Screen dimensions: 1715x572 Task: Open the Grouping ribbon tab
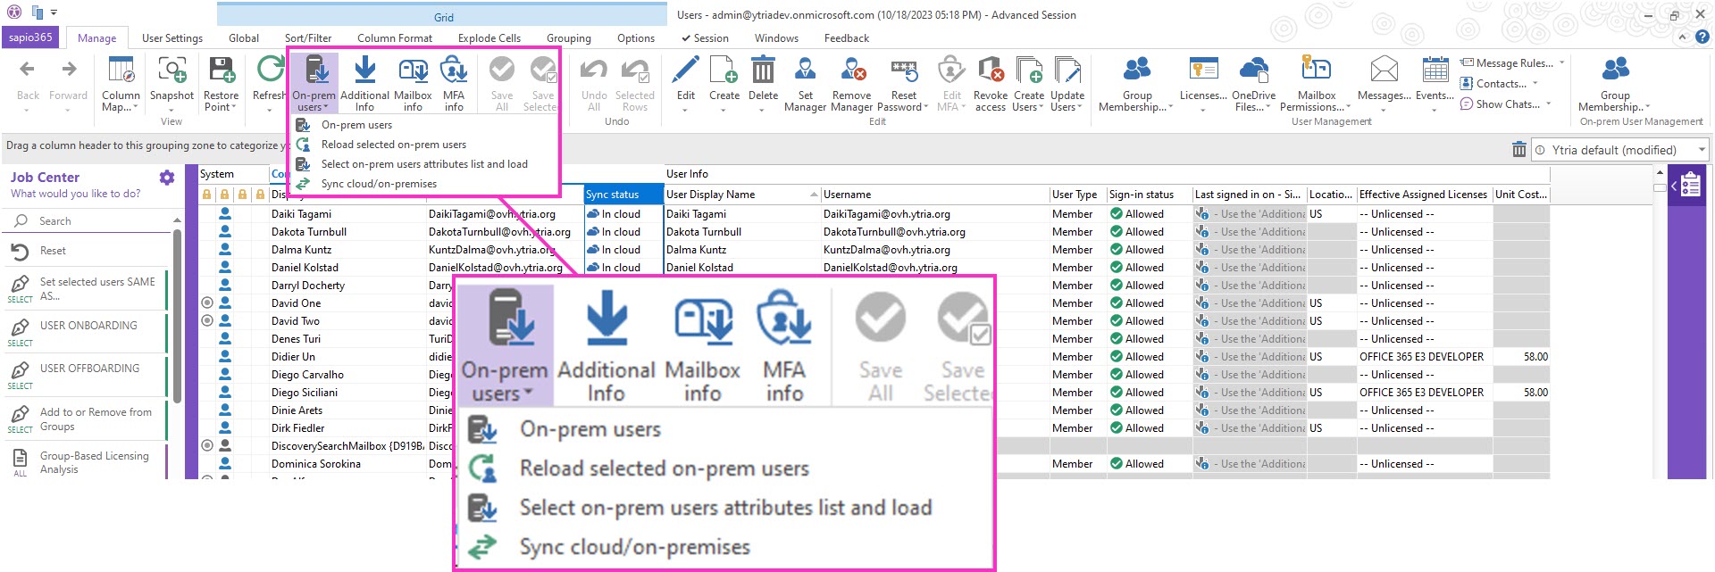569,38
